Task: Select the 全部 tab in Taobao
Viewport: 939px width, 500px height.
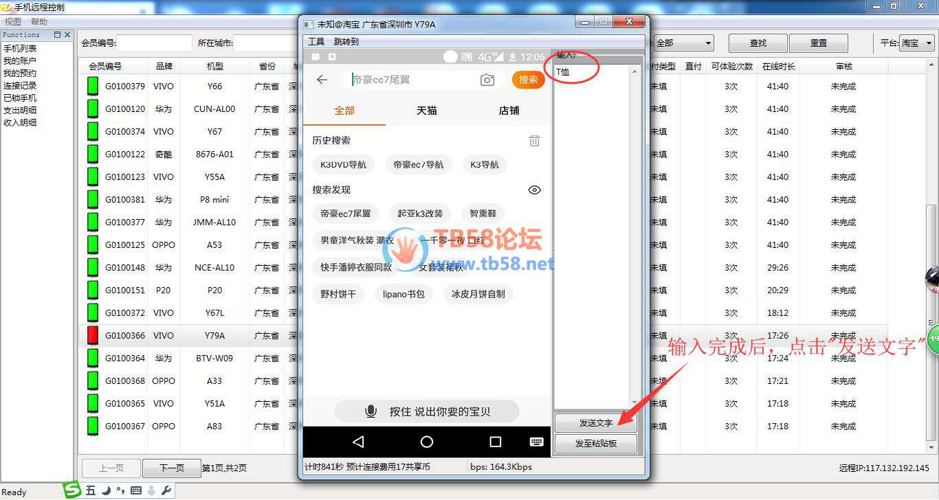Action: (344, 111)
